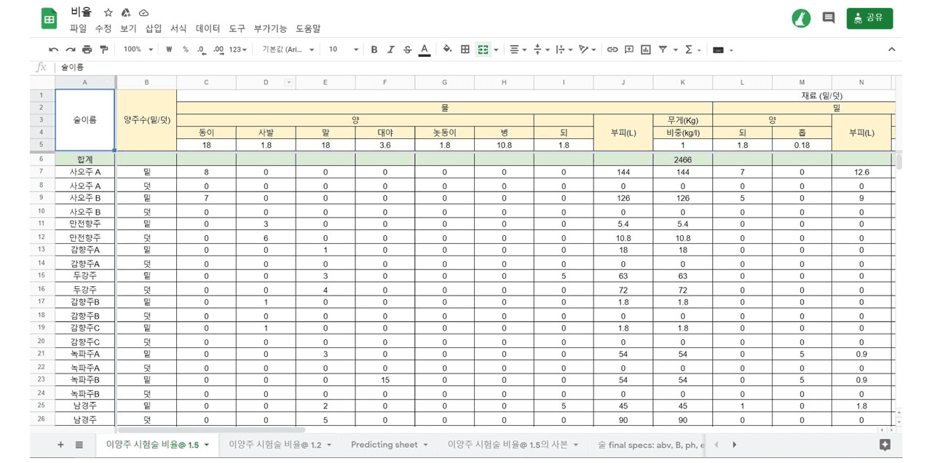Create a filter with funnel icon
This screenshot has height=463, width=932.
[x=663, y=50]
